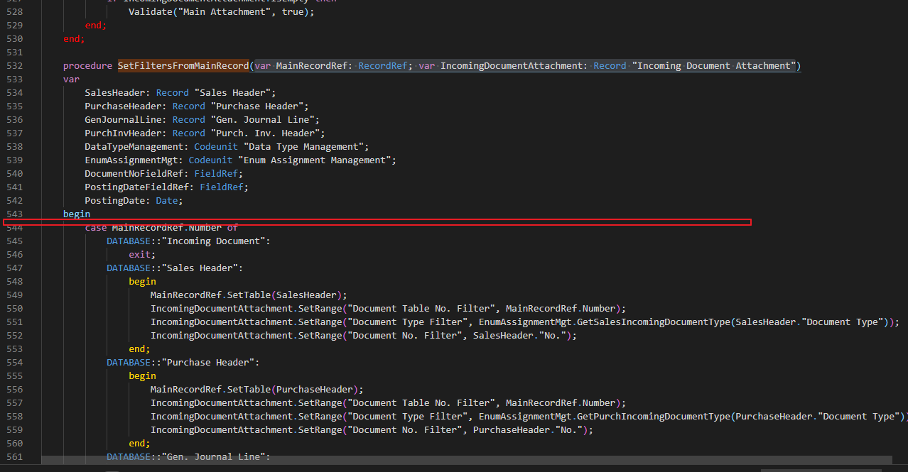Click line number 531 in the gutter
Image resolution: width=908 pixels, height=472 pixels.
(x=14, y=53)
